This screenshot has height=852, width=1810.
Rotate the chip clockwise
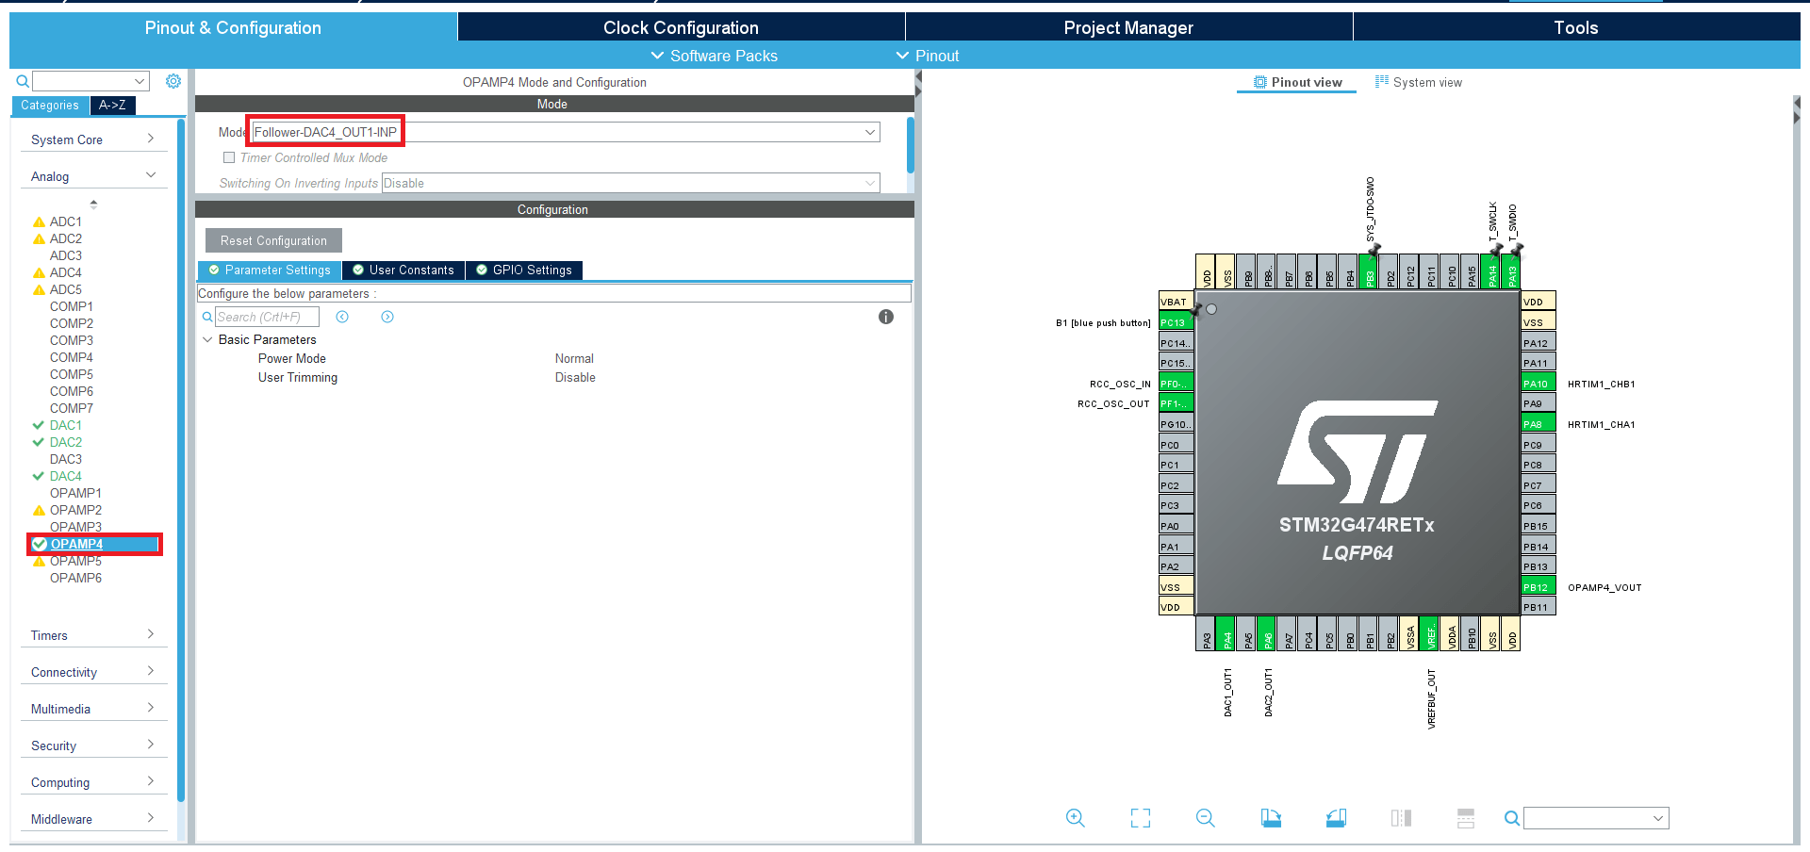point(1271,818)
